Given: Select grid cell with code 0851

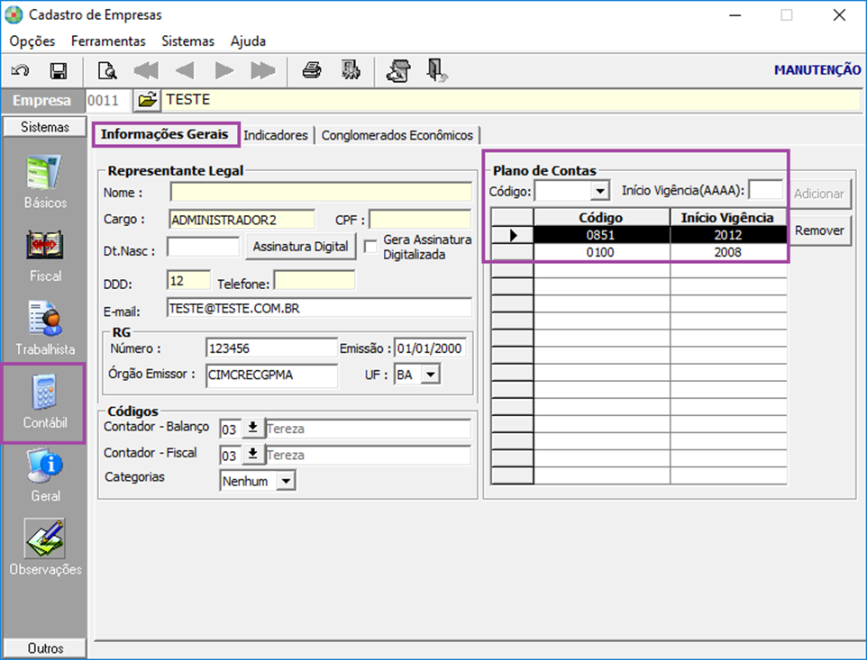Looking at the screenshot, I should [x=601, y=235].
